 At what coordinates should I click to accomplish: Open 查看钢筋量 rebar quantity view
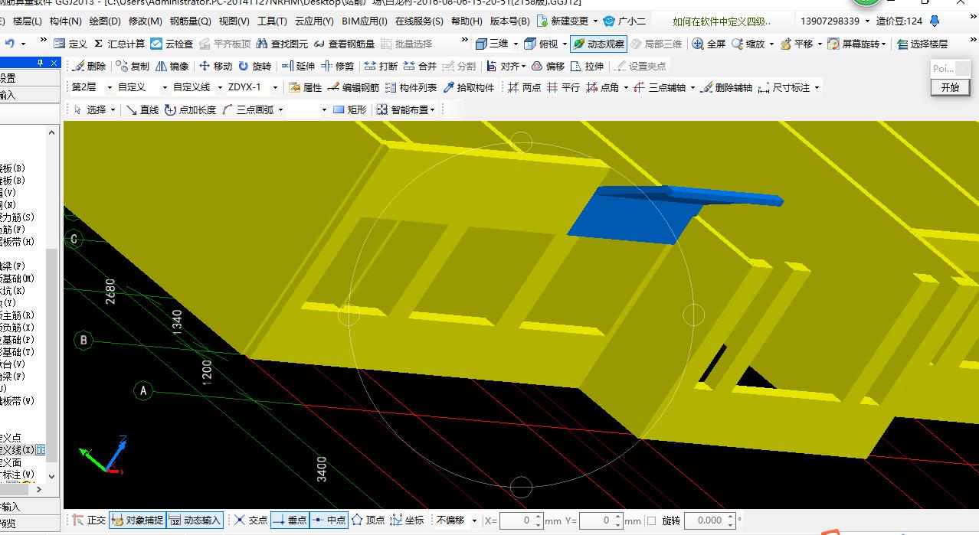(344, 44)
